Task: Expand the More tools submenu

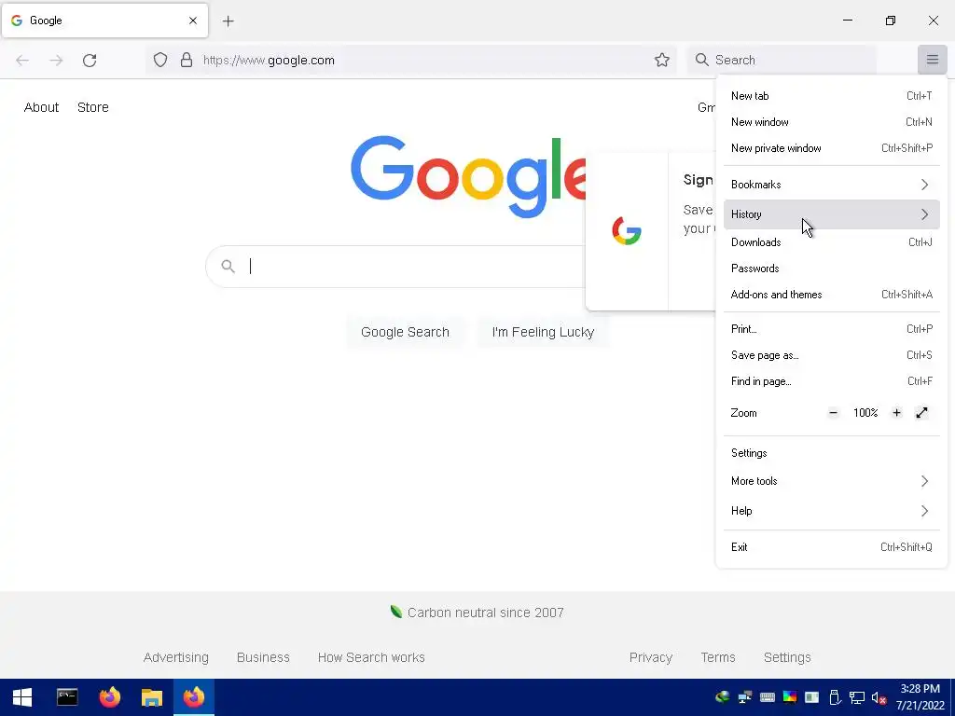Action: [x=831, y=481]
